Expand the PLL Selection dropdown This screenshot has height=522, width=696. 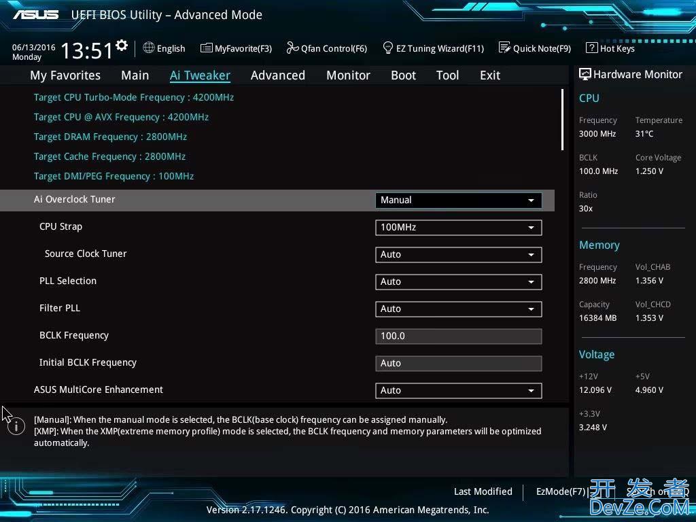click(459, 282)
